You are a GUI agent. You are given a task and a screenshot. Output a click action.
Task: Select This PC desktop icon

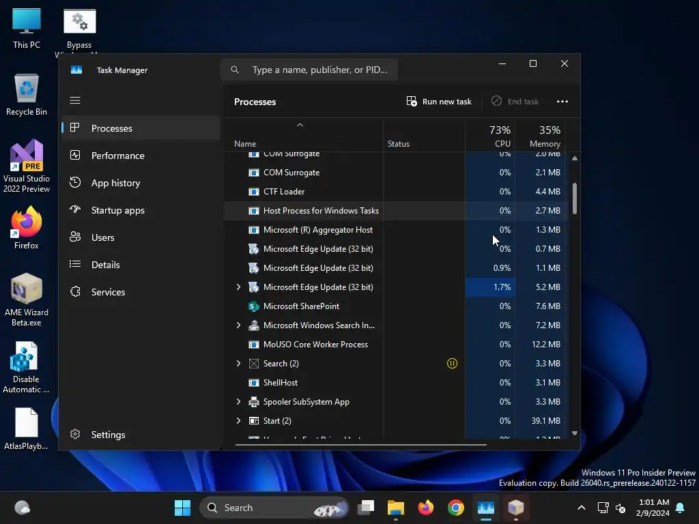27,29
